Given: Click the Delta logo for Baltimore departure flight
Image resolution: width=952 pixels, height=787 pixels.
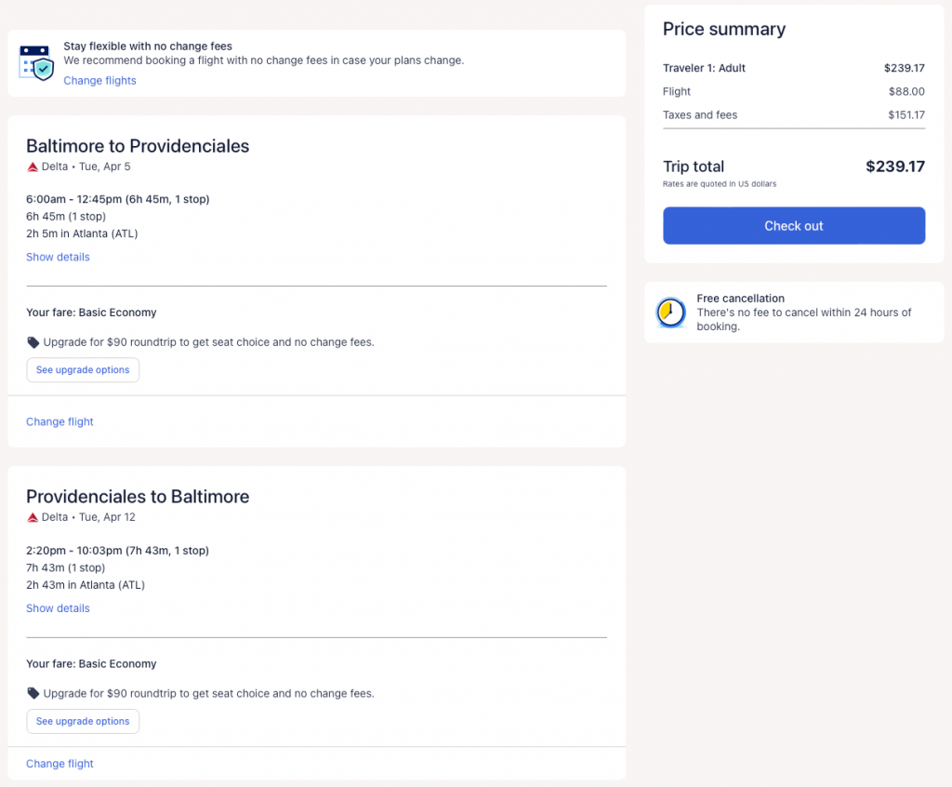Looking at the screenshot, I should pos(33,167).
